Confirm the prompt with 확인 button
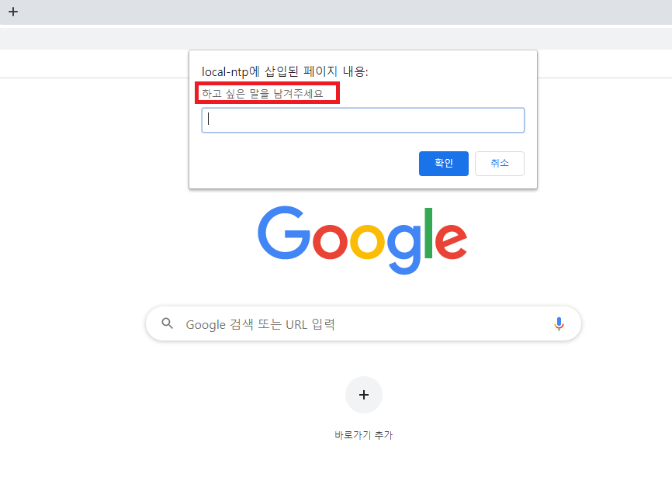Image resolution: width=672 pixels, height=484 pixels. (444, 163)
